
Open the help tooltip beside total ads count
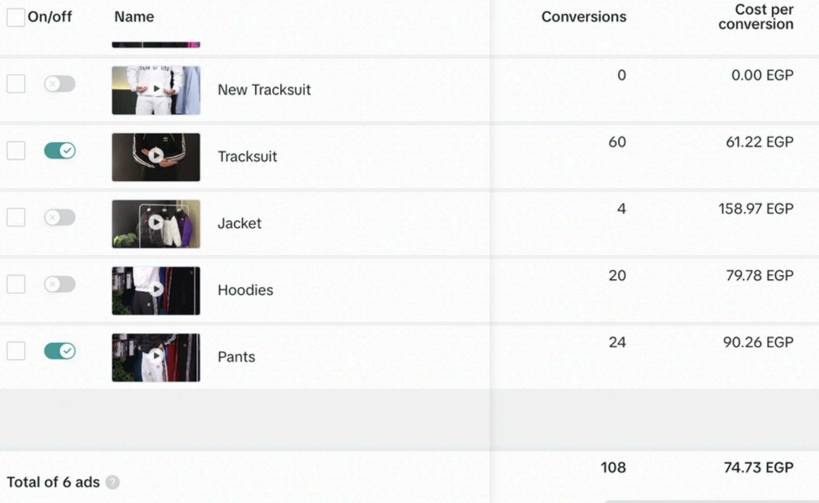(x=113, y=483)
